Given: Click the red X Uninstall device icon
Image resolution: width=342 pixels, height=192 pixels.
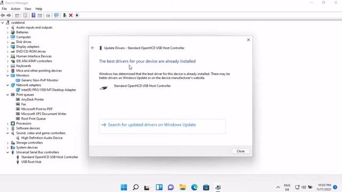Looking at the screenshot, I should (x=71, y=15).
